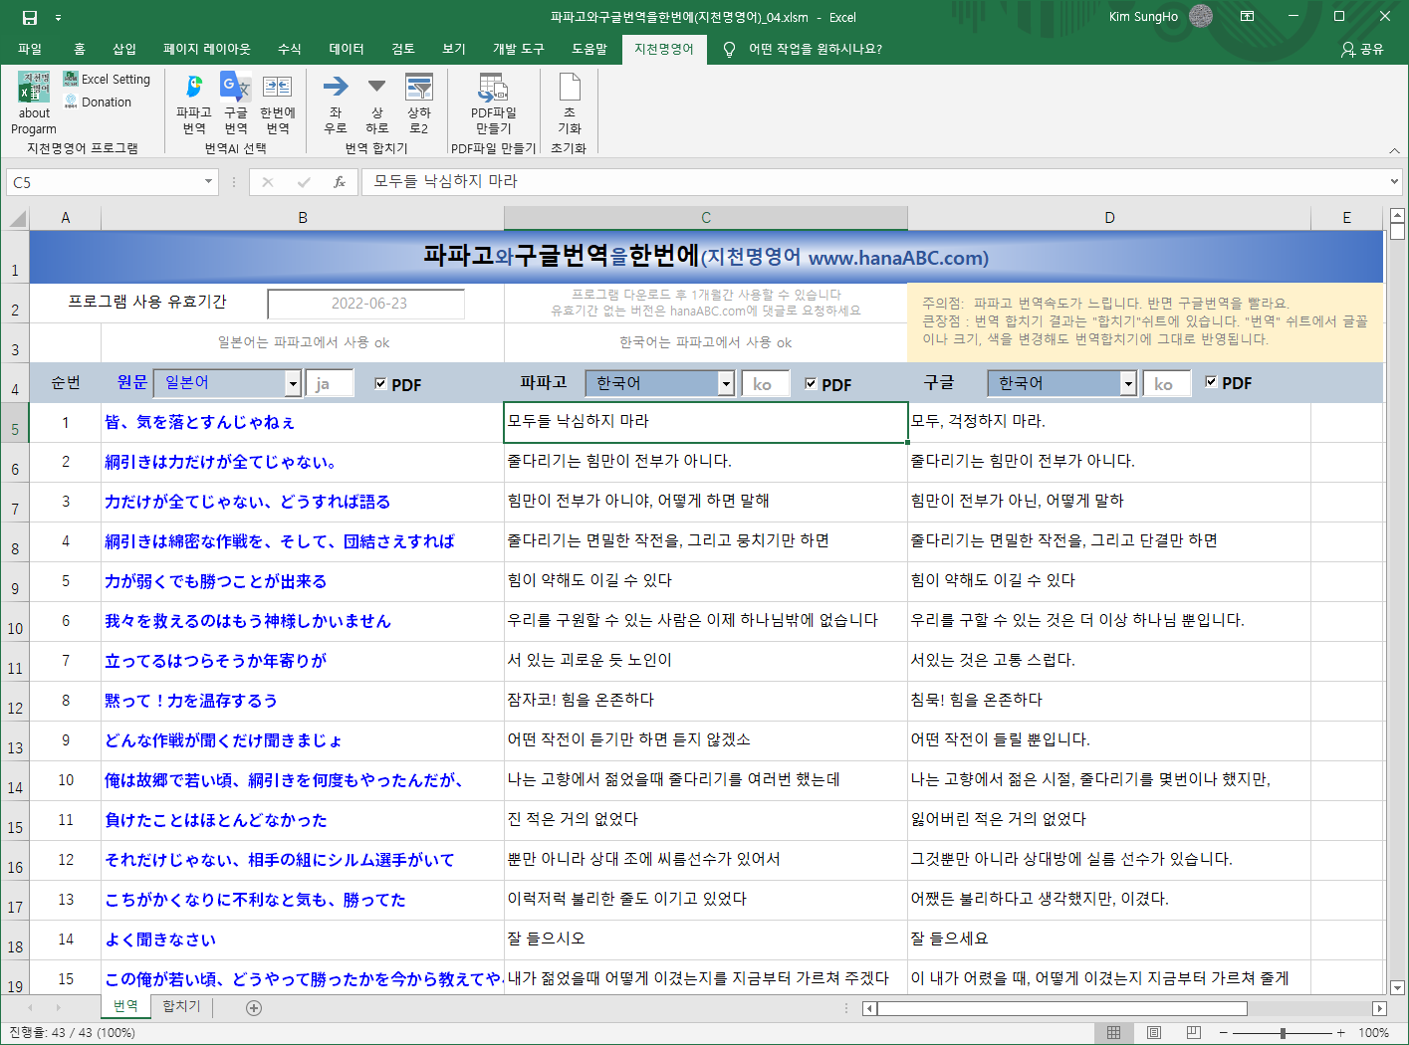Open Customize Quick Access Toolbar arrow

tap(58, 17)
